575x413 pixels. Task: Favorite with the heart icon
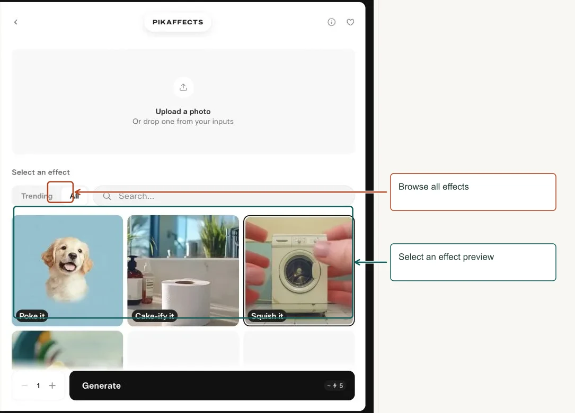pos(351,22)
